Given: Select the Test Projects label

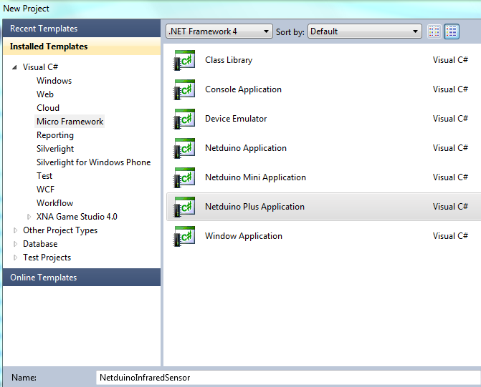Looking at the screenshot, I should pyautogui.click(x=47, y=258).
